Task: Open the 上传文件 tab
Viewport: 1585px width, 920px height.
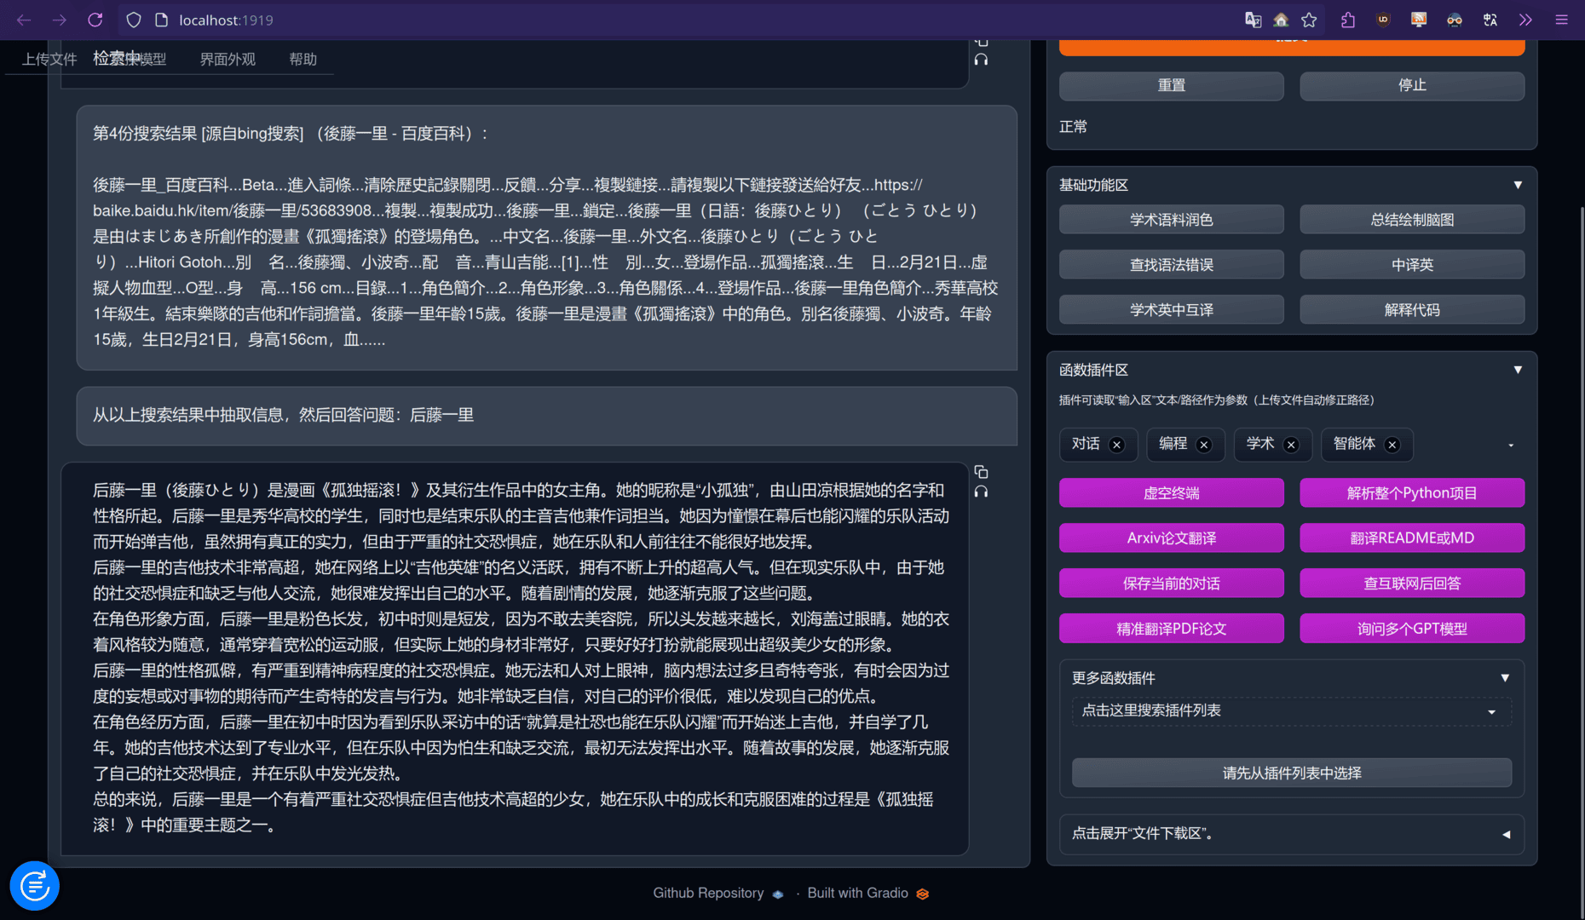Action: tap(49, 59)
